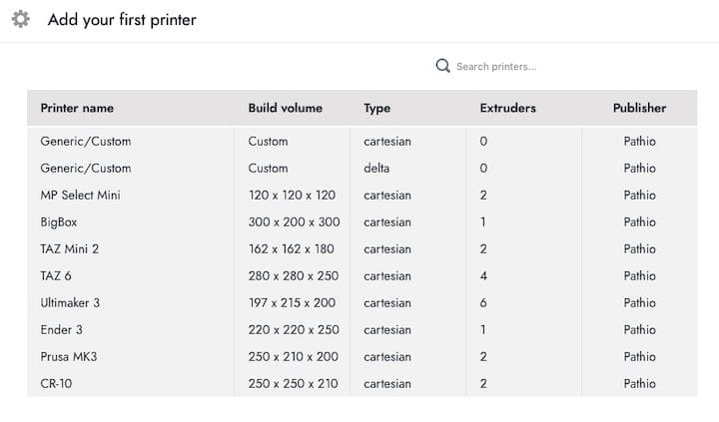Click the Extruders column header

(507, 108)
